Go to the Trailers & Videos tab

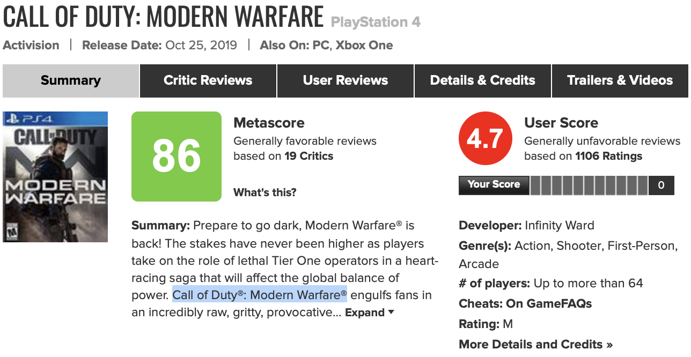point(620,80)
